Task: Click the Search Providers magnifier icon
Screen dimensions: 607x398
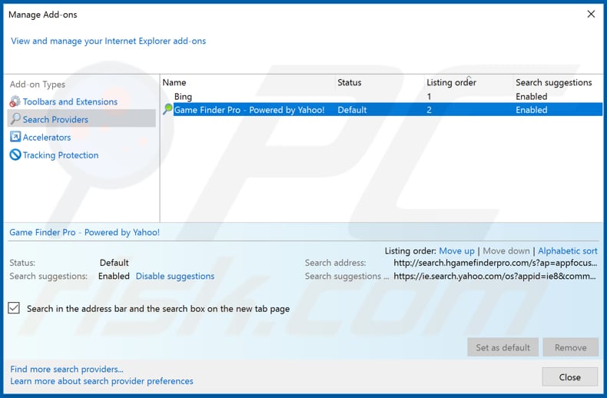Action: 15,119
